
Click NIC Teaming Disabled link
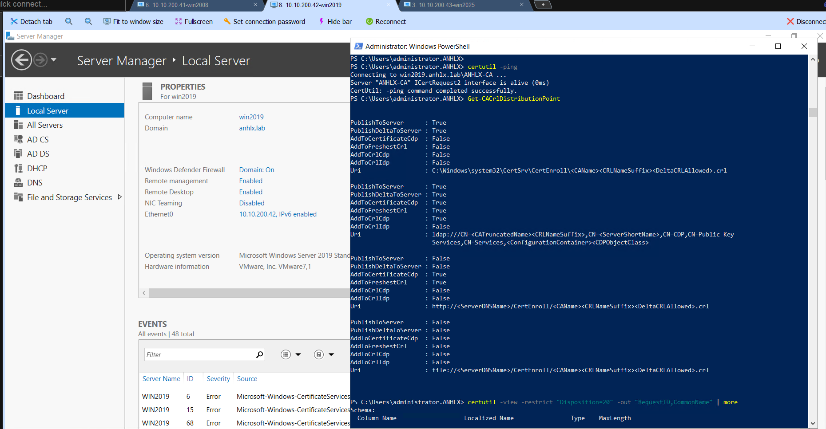[252, 203]
